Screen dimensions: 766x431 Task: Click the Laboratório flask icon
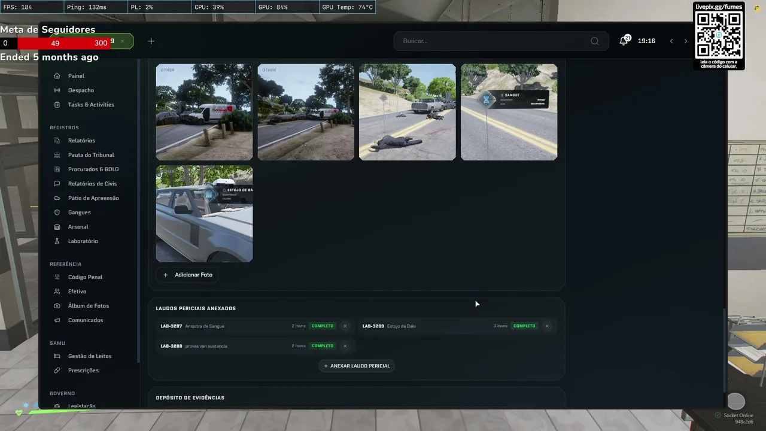click(x=57, y=241)
